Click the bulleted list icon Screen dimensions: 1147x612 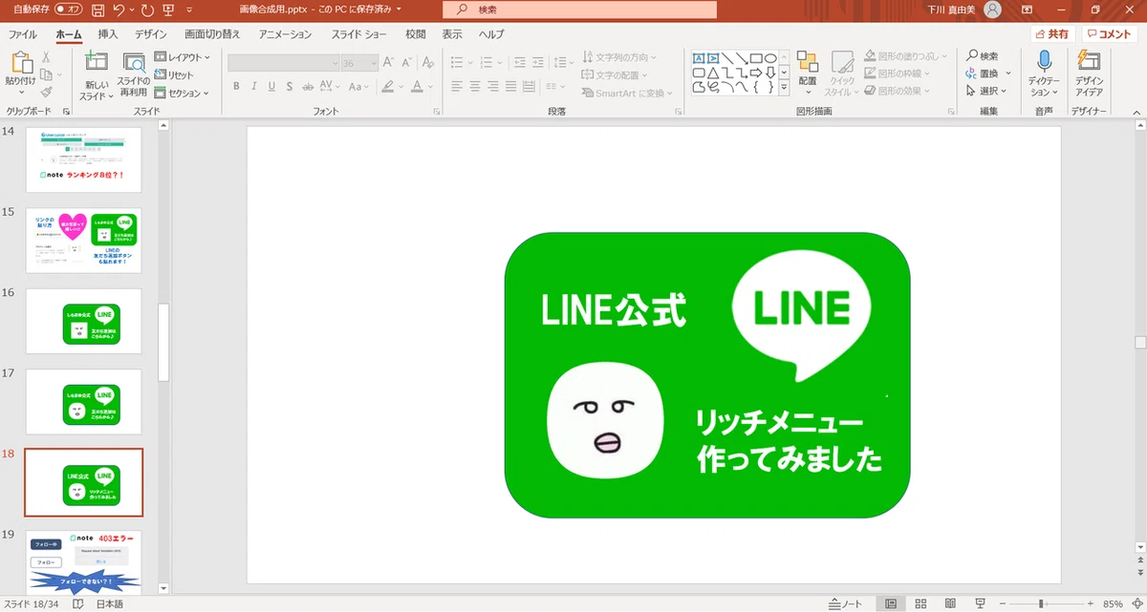click(x=457, y=63)
